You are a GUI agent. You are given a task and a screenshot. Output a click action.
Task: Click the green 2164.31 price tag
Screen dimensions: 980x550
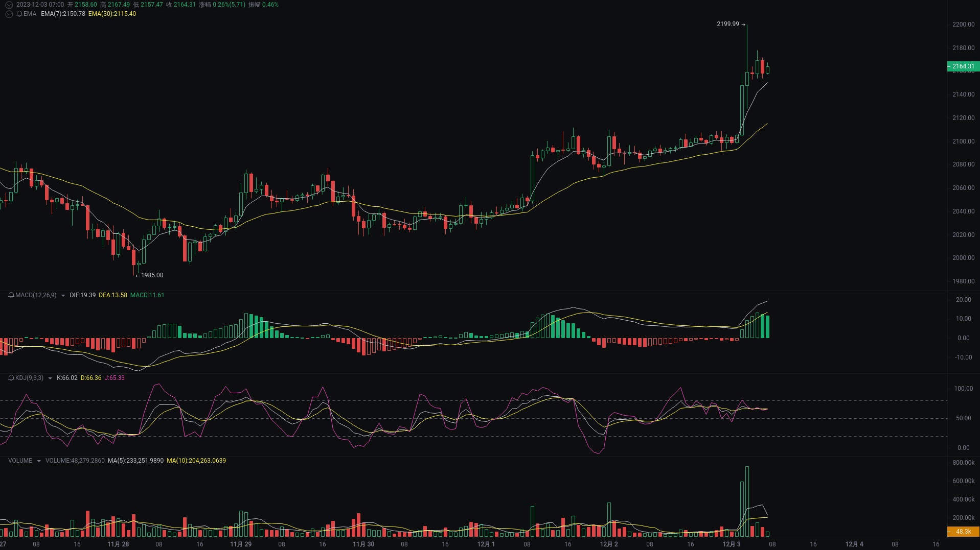(963, 66)
